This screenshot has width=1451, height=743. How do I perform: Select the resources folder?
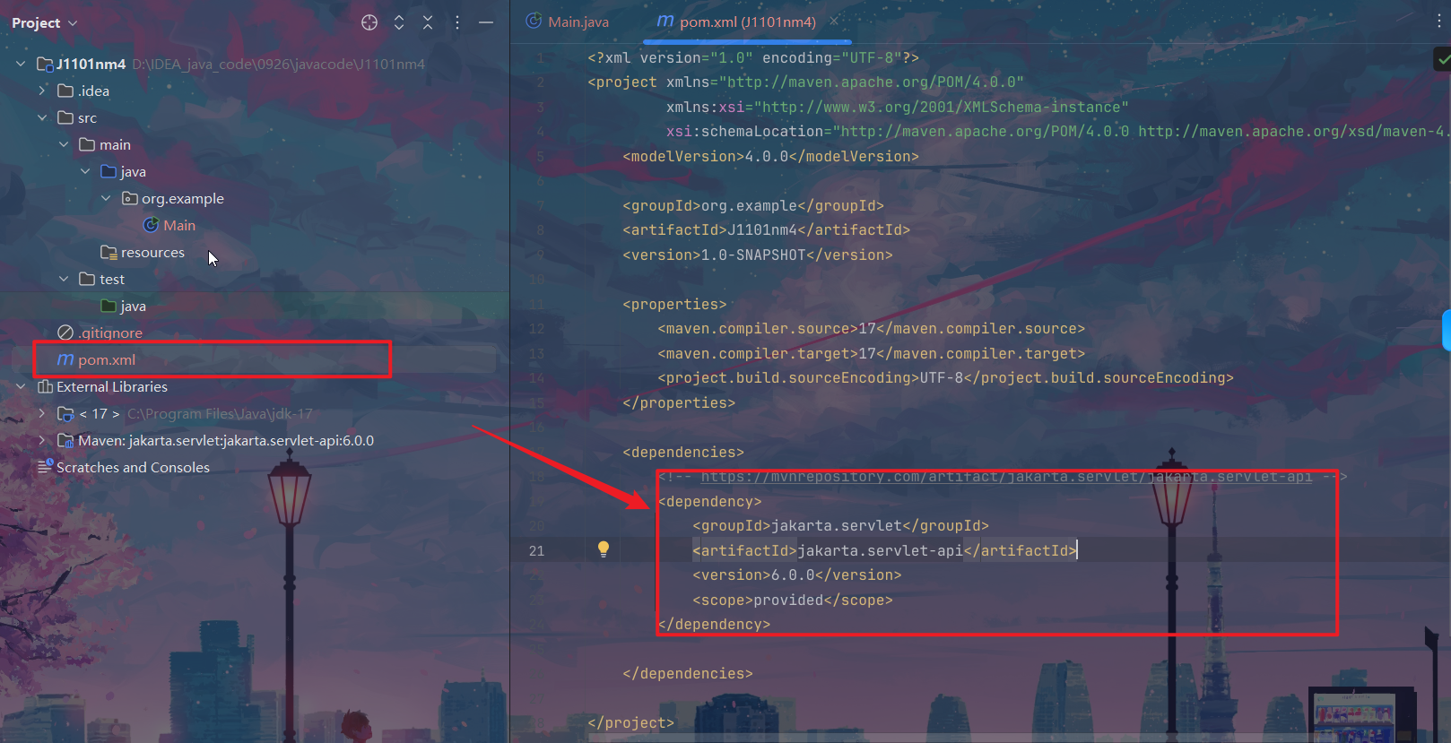152,252
